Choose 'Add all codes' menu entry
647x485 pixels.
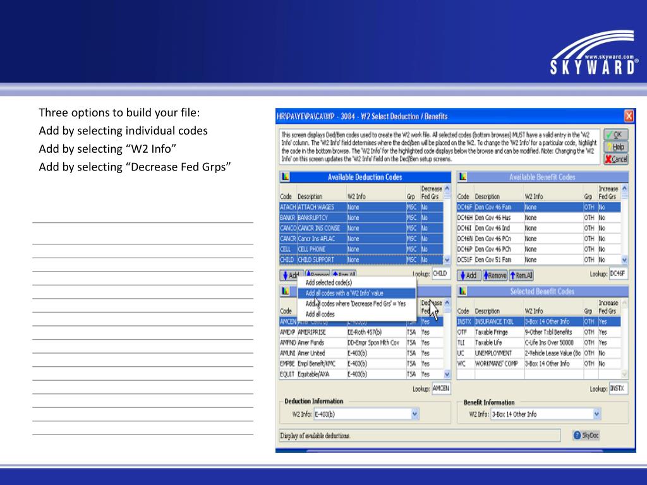pos(356,314)
